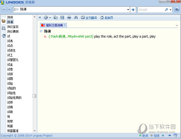Select 饰演 in the word list
Image resolution: width=181 pixels, height=139 pixels.
(10, 22)
